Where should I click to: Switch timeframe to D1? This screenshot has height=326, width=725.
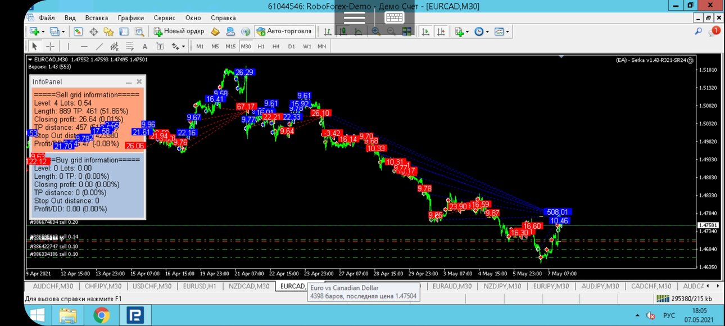[x=291, y=46]
